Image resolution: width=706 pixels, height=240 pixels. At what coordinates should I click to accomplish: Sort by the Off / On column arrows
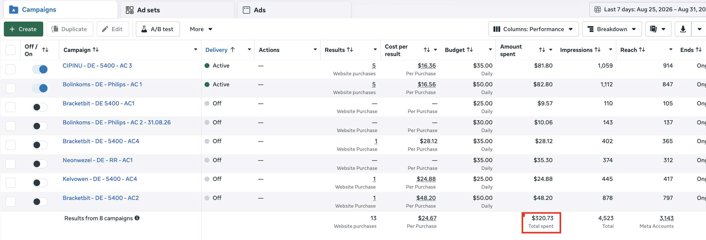pyautogui.click(x=45, y=50)
